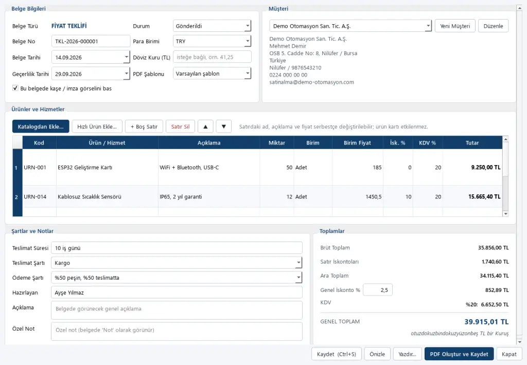Click the table scrollbar down arrow
The image size is (527, 365).
(x=505, y=213)
